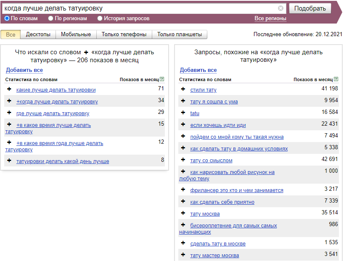Add 'где лучше делать татуировку' via plus icon
344x261 pixels.
coord(9,113)
